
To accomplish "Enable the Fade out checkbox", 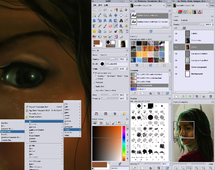I will tap(94, 82).
